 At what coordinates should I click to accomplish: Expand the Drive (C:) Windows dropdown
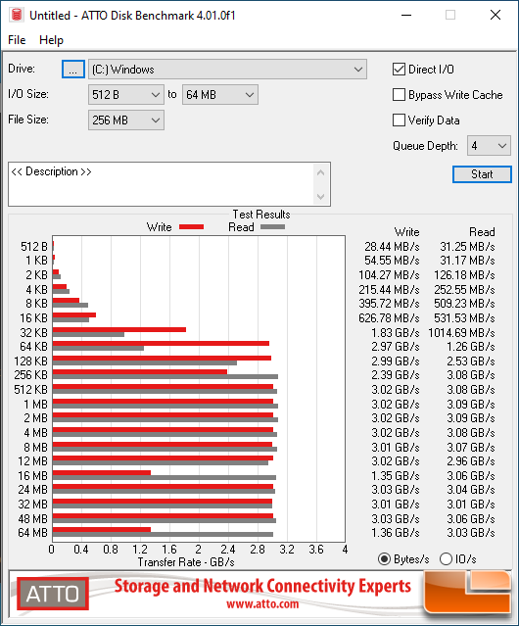pyautogui.click(x=227, y=70)
